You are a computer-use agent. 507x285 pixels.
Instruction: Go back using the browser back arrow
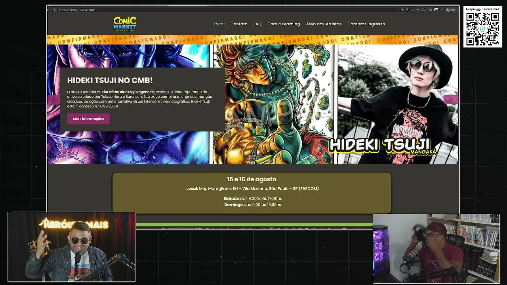pos(49,9)
